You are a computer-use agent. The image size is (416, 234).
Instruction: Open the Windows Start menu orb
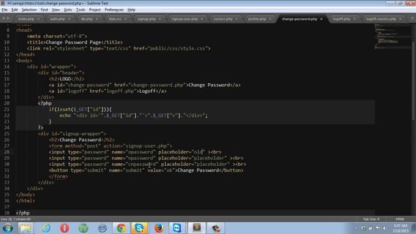(x=8, y=228)
